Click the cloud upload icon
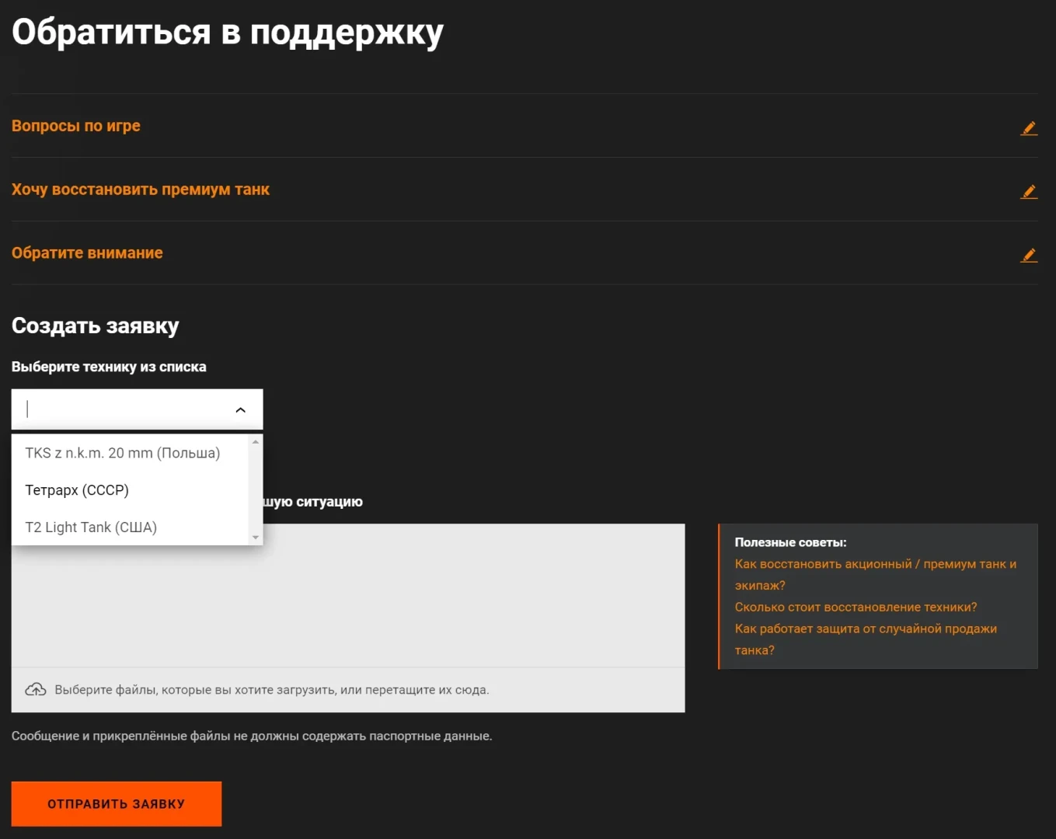 pos(36,690)
